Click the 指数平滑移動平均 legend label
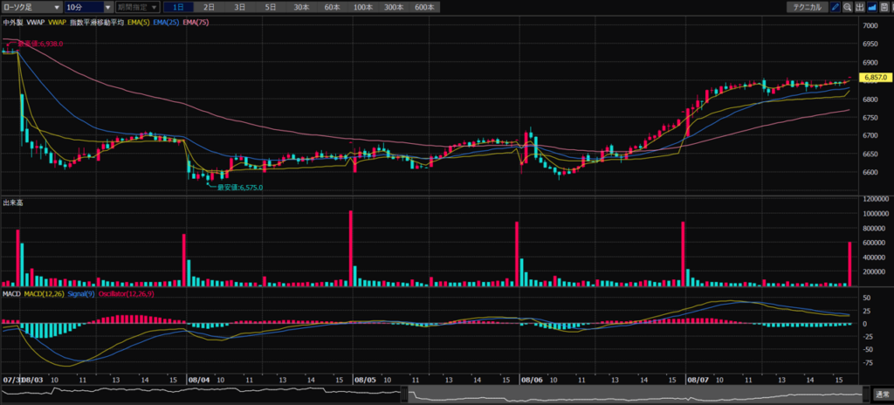The height and width of the screenshot is (405, 894). coord(98,22)
